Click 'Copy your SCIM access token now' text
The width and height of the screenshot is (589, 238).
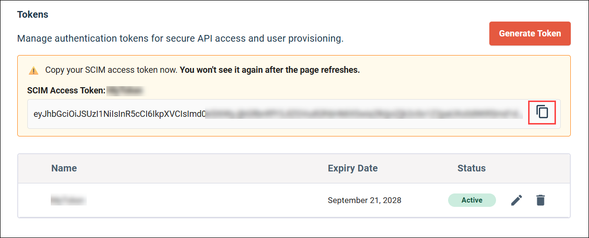pos(111,70)
